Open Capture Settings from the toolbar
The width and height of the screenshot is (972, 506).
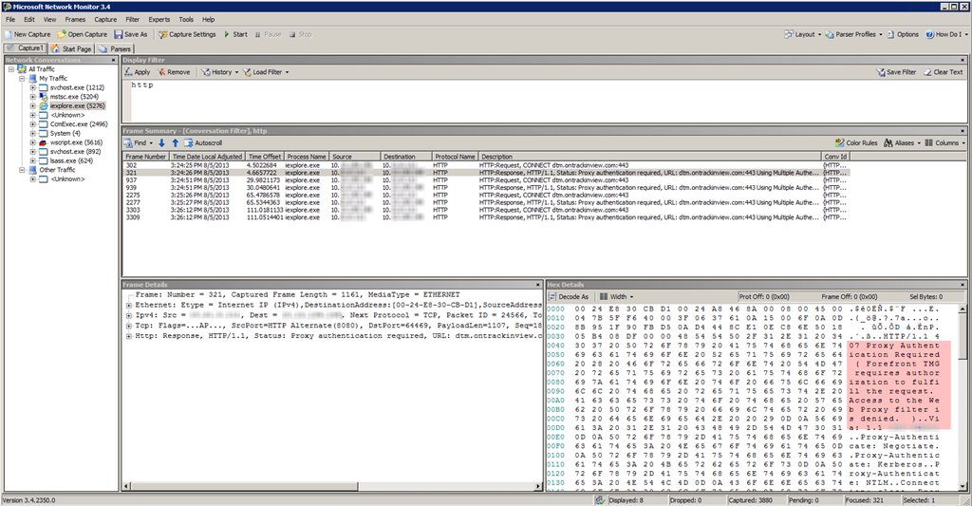pos(192,34)
